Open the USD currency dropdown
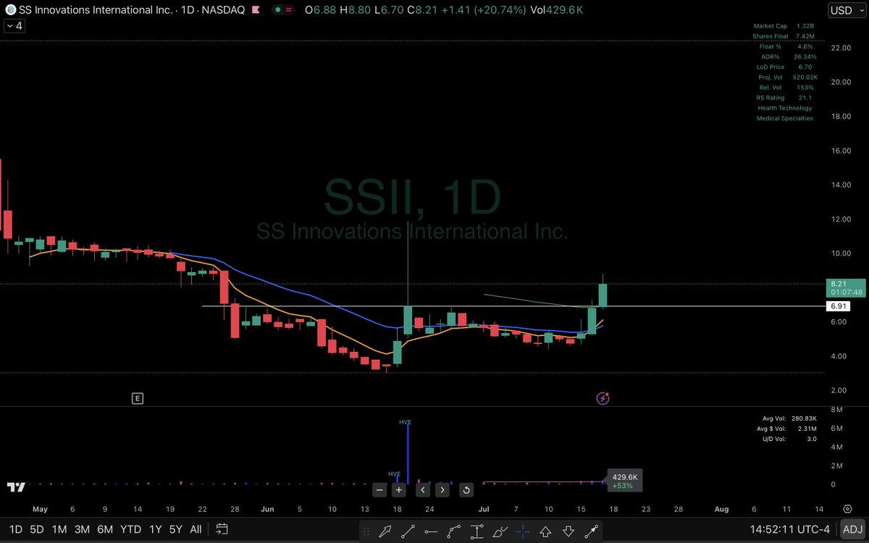Screen dimensions: 869x543 [845, 10]
